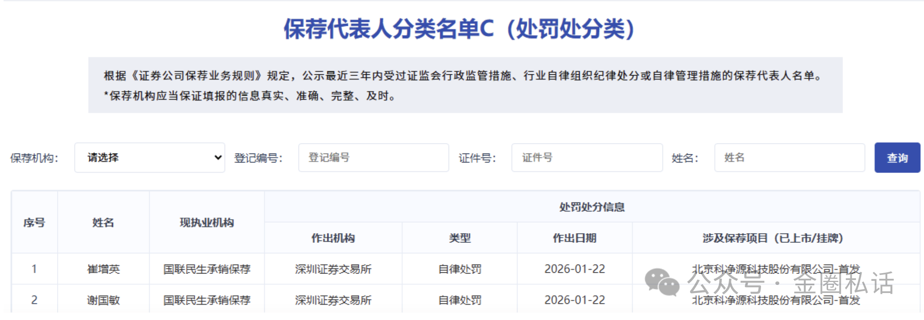Click the 作出机构 column header
Screen dimensions: 924x320
click(333, 238)
